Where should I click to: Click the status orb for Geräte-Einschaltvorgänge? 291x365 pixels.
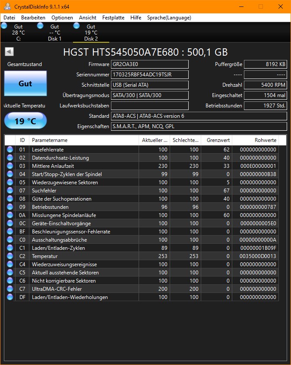pos(10,223)
